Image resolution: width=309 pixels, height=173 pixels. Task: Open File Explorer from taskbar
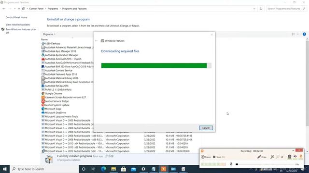[x=113, y=169]
